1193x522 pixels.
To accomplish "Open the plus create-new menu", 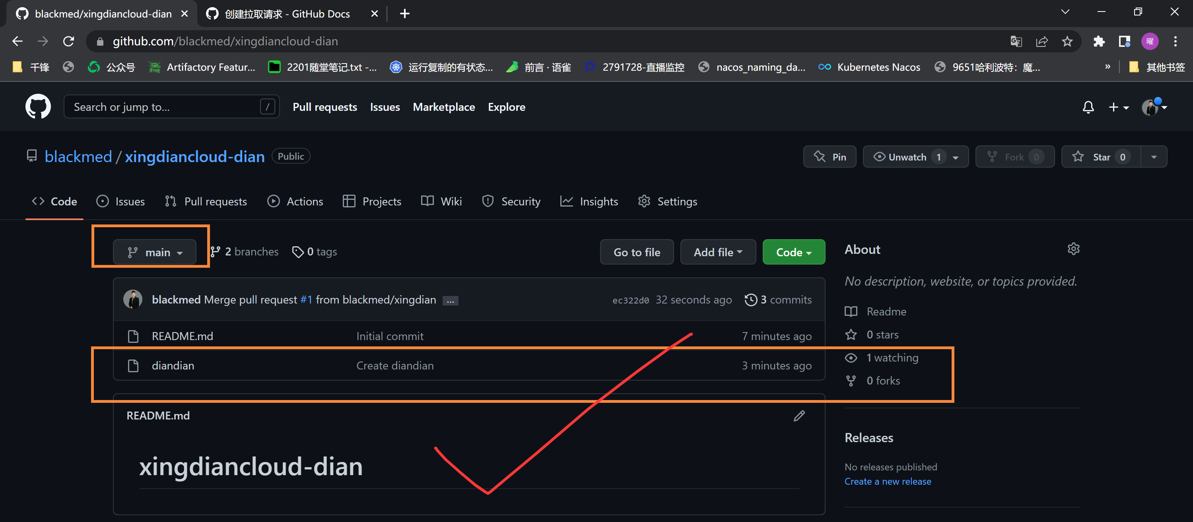I will pos(1118,107).
